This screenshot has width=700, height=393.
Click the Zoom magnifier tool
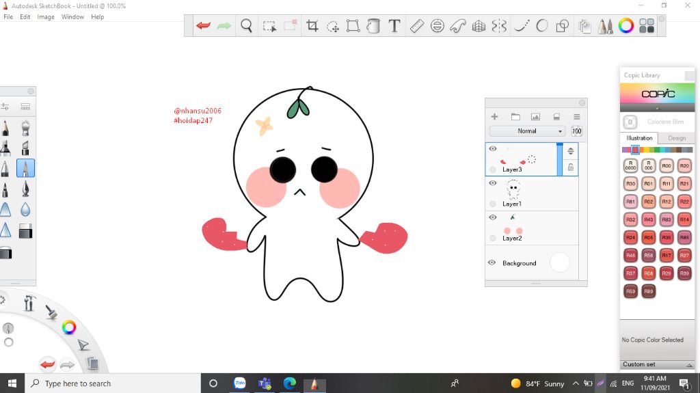pos(247,26)
